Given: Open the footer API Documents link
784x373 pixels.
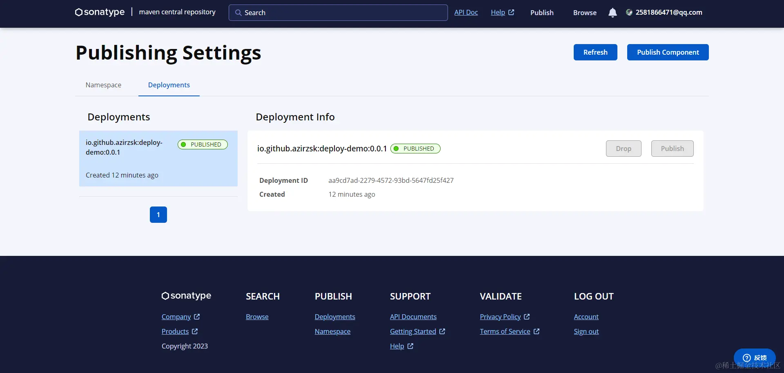Looking at the screenshot, I should tap(413, 317).
